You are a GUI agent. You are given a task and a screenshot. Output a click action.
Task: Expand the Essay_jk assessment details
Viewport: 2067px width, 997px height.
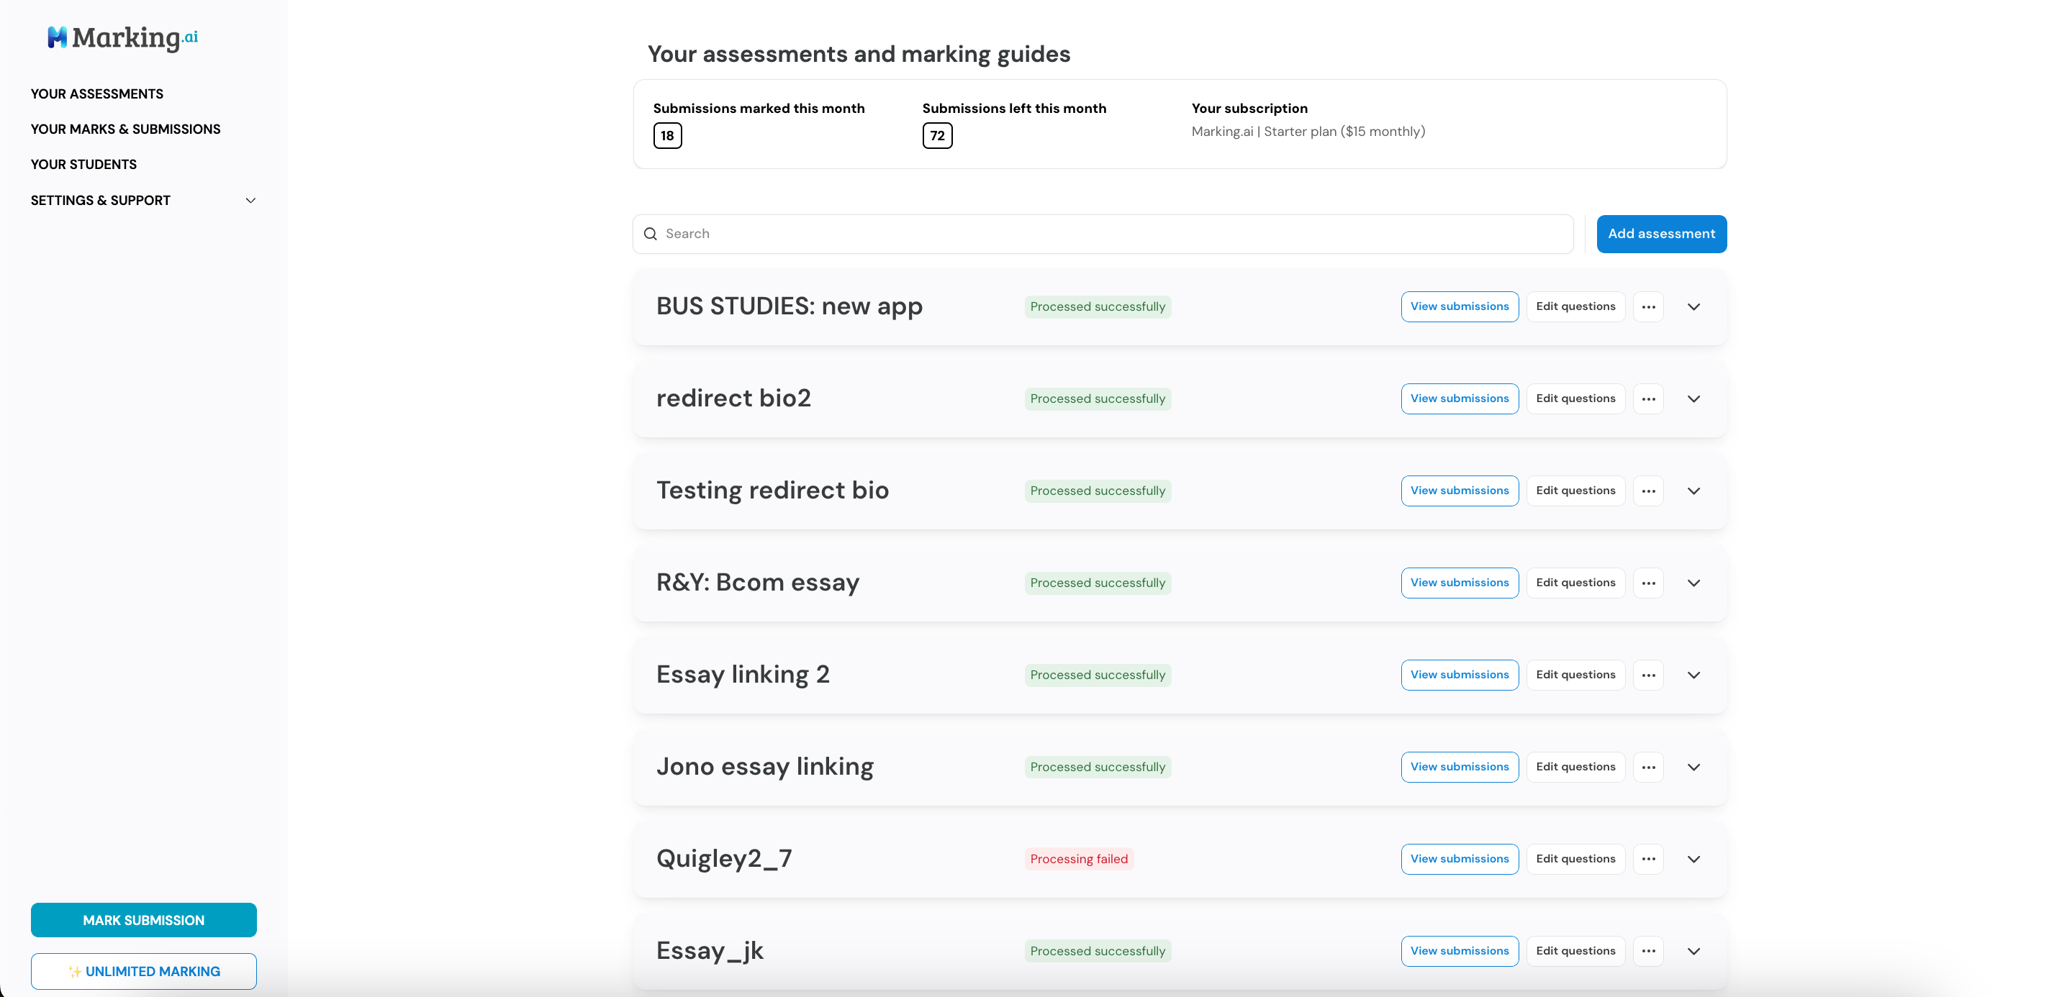coord(1694,951)
